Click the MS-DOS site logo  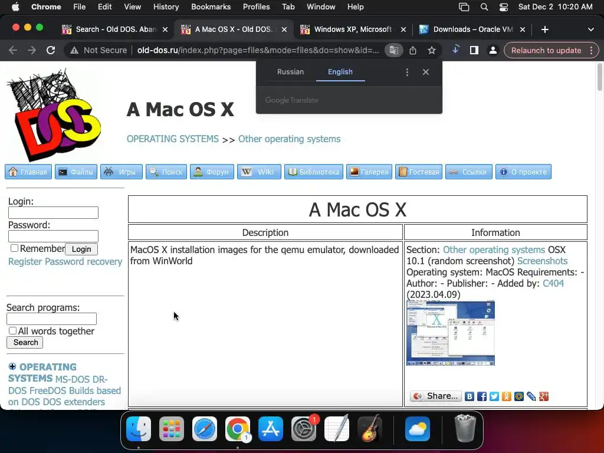54,114
